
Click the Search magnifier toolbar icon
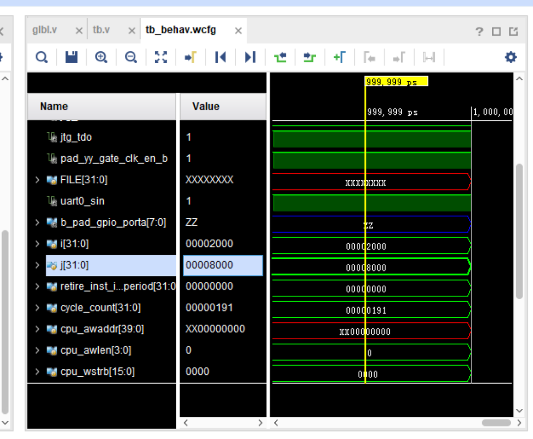[41, 57]
